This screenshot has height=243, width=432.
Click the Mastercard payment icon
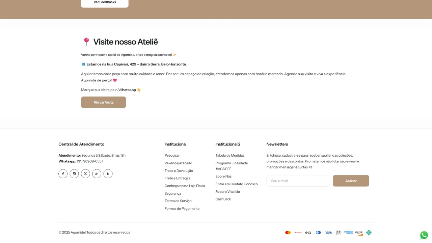click(x=288, y=233)
